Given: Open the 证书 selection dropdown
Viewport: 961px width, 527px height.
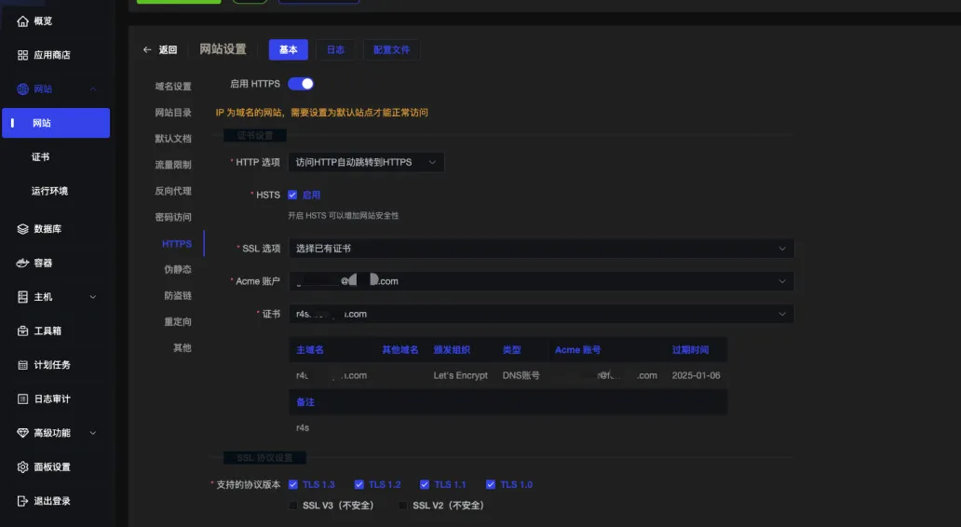Looking at the screenshot, I should pos(540,315).
